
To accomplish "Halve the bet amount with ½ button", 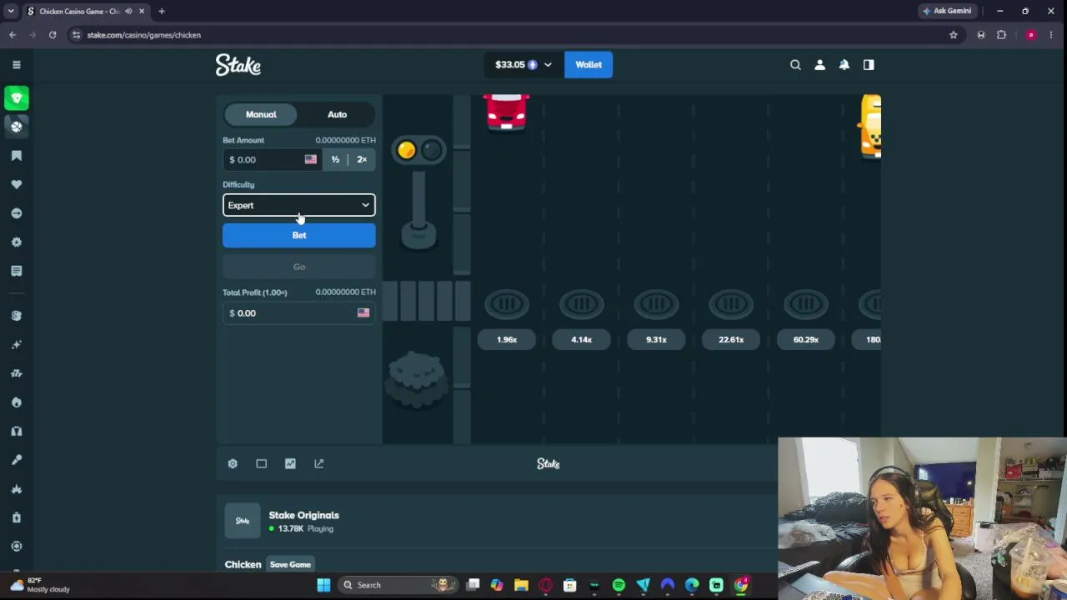I will pyautogui.click(x=335, y=159).
